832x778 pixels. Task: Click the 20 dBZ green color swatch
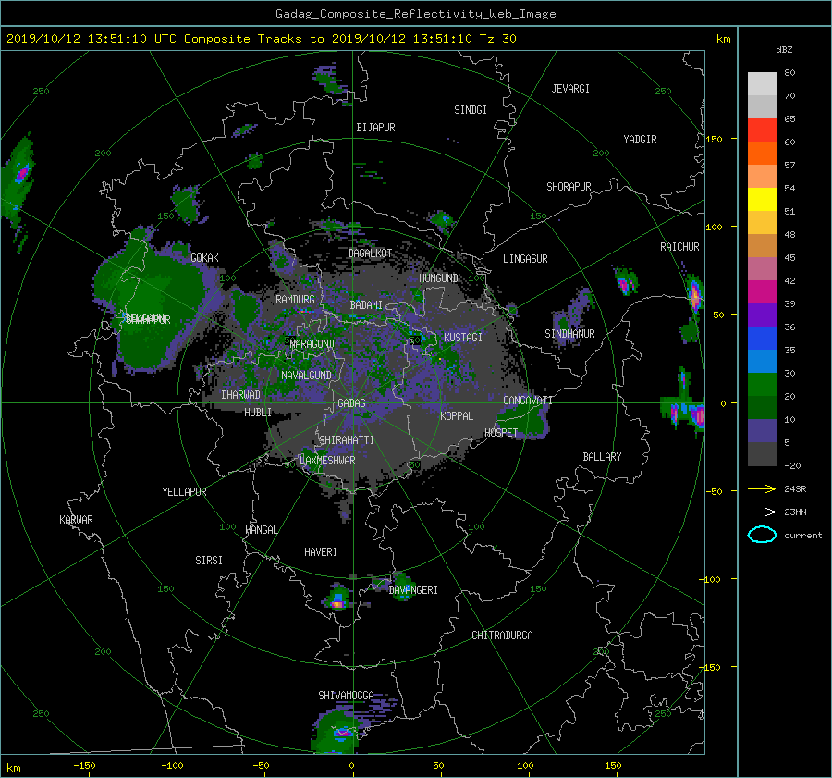pyautogui.click(x=762, y=385)
